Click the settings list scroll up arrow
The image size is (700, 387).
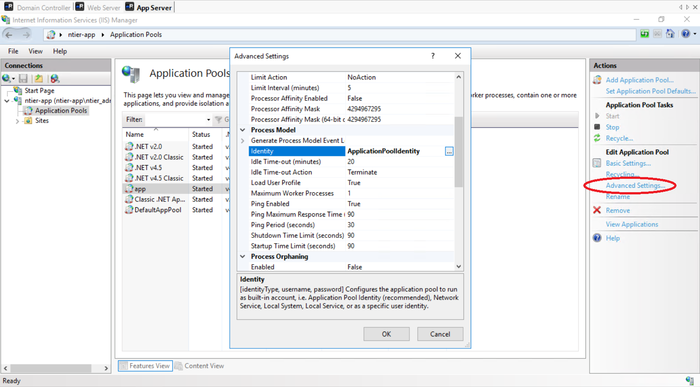[459, 77]
